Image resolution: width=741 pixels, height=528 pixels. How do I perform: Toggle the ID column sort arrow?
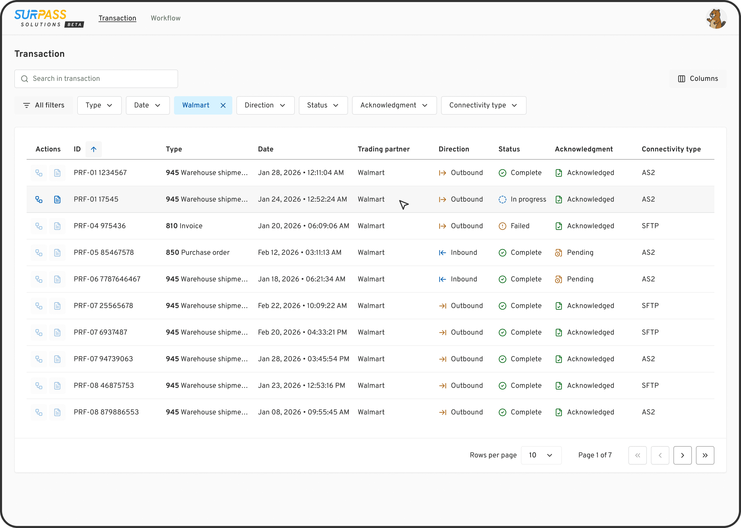94,149
